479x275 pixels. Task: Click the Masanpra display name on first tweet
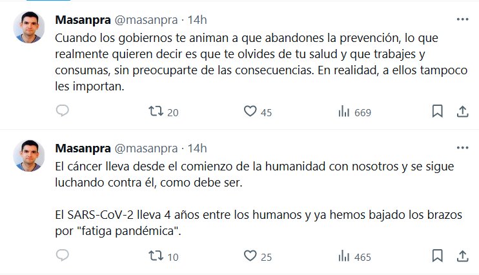pos(83,19)
